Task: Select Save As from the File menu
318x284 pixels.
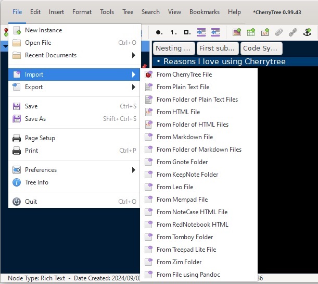Action: [74, 119]
